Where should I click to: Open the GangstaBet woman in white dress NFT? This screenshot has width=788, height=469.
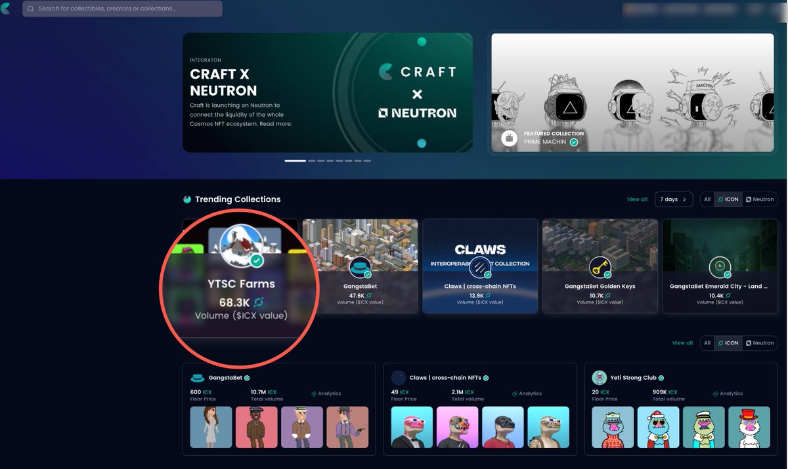click(211, 427)
